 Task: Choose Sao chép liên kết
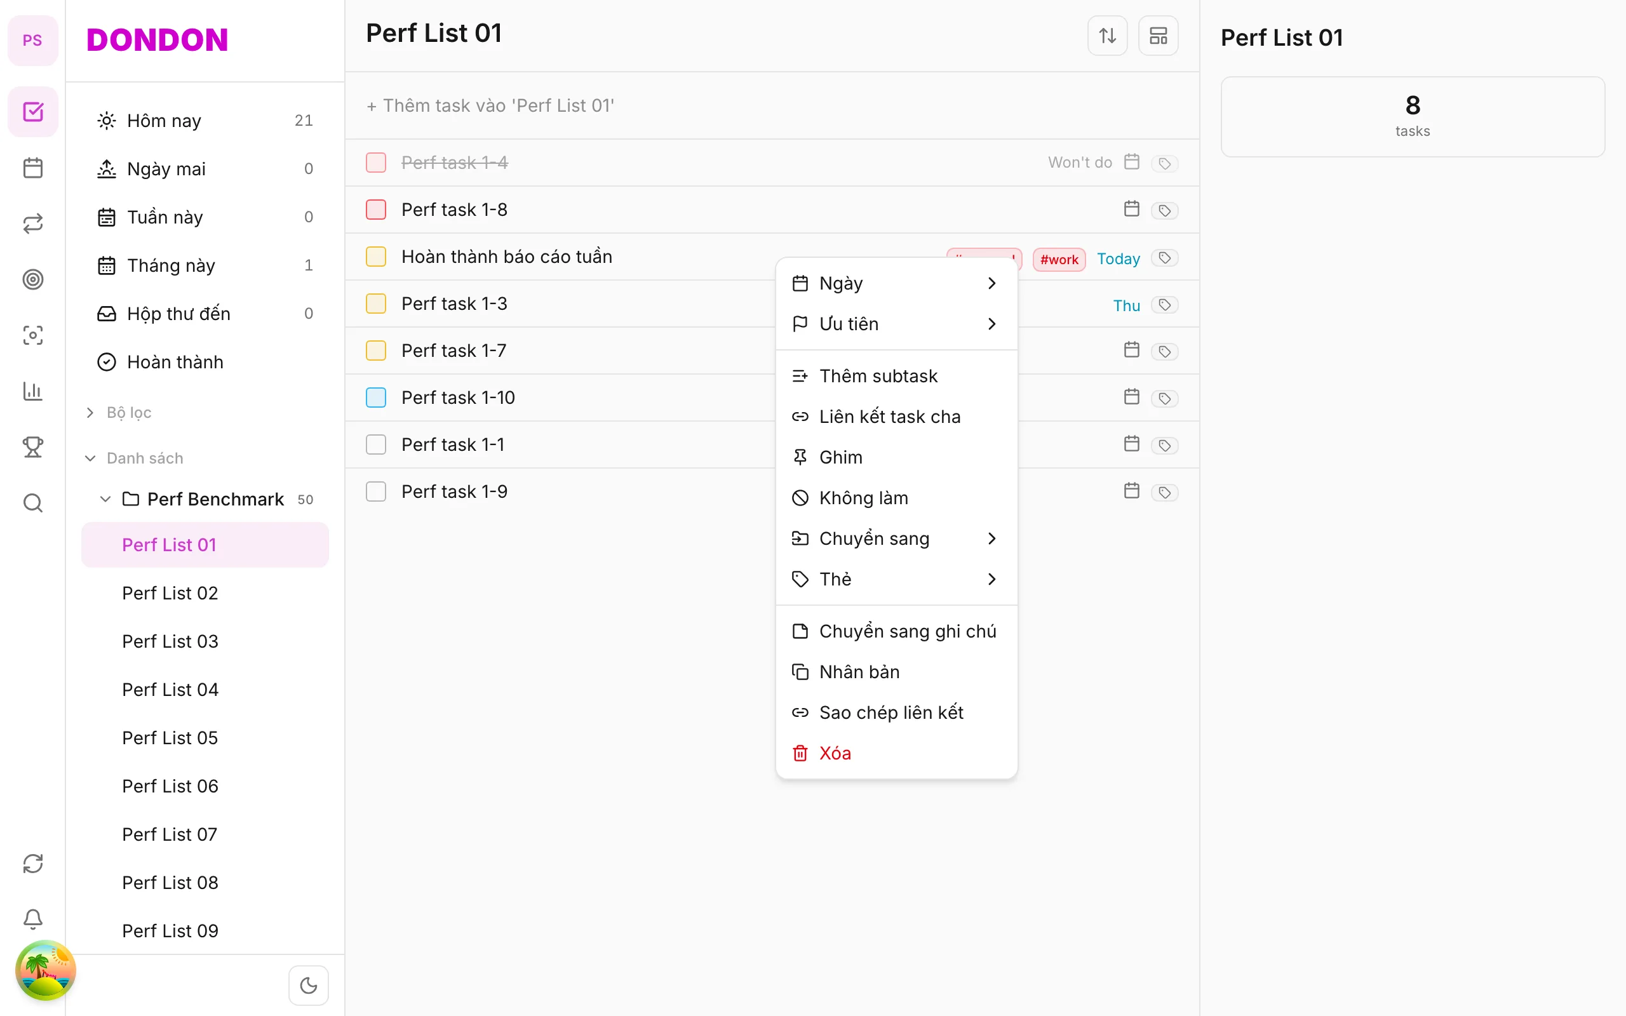896,712
